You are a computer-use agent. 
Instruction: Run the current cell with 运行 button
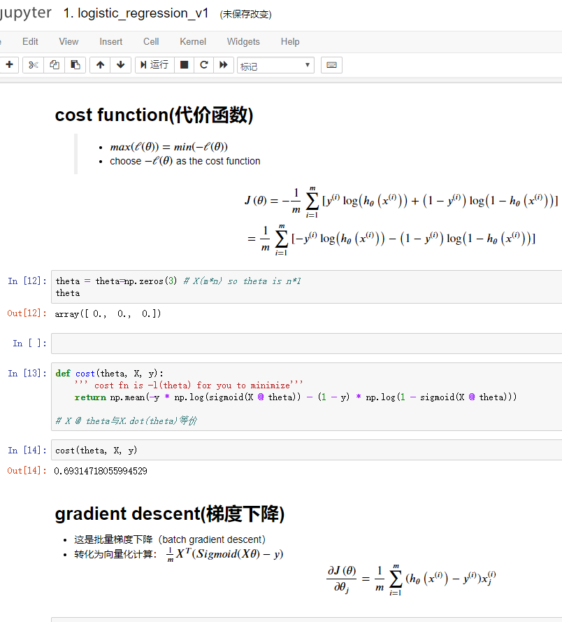pyautogui.click(x=155, y=65)
